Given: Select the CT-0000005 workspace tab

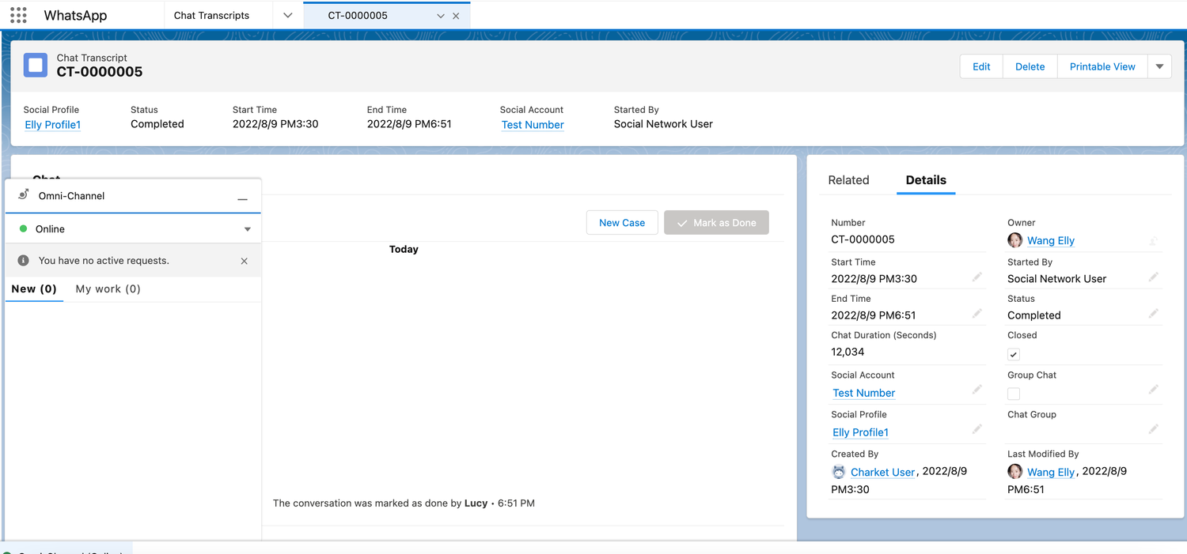Looking at the screenshot, I should pyautogui.click(x=358, y=15).
